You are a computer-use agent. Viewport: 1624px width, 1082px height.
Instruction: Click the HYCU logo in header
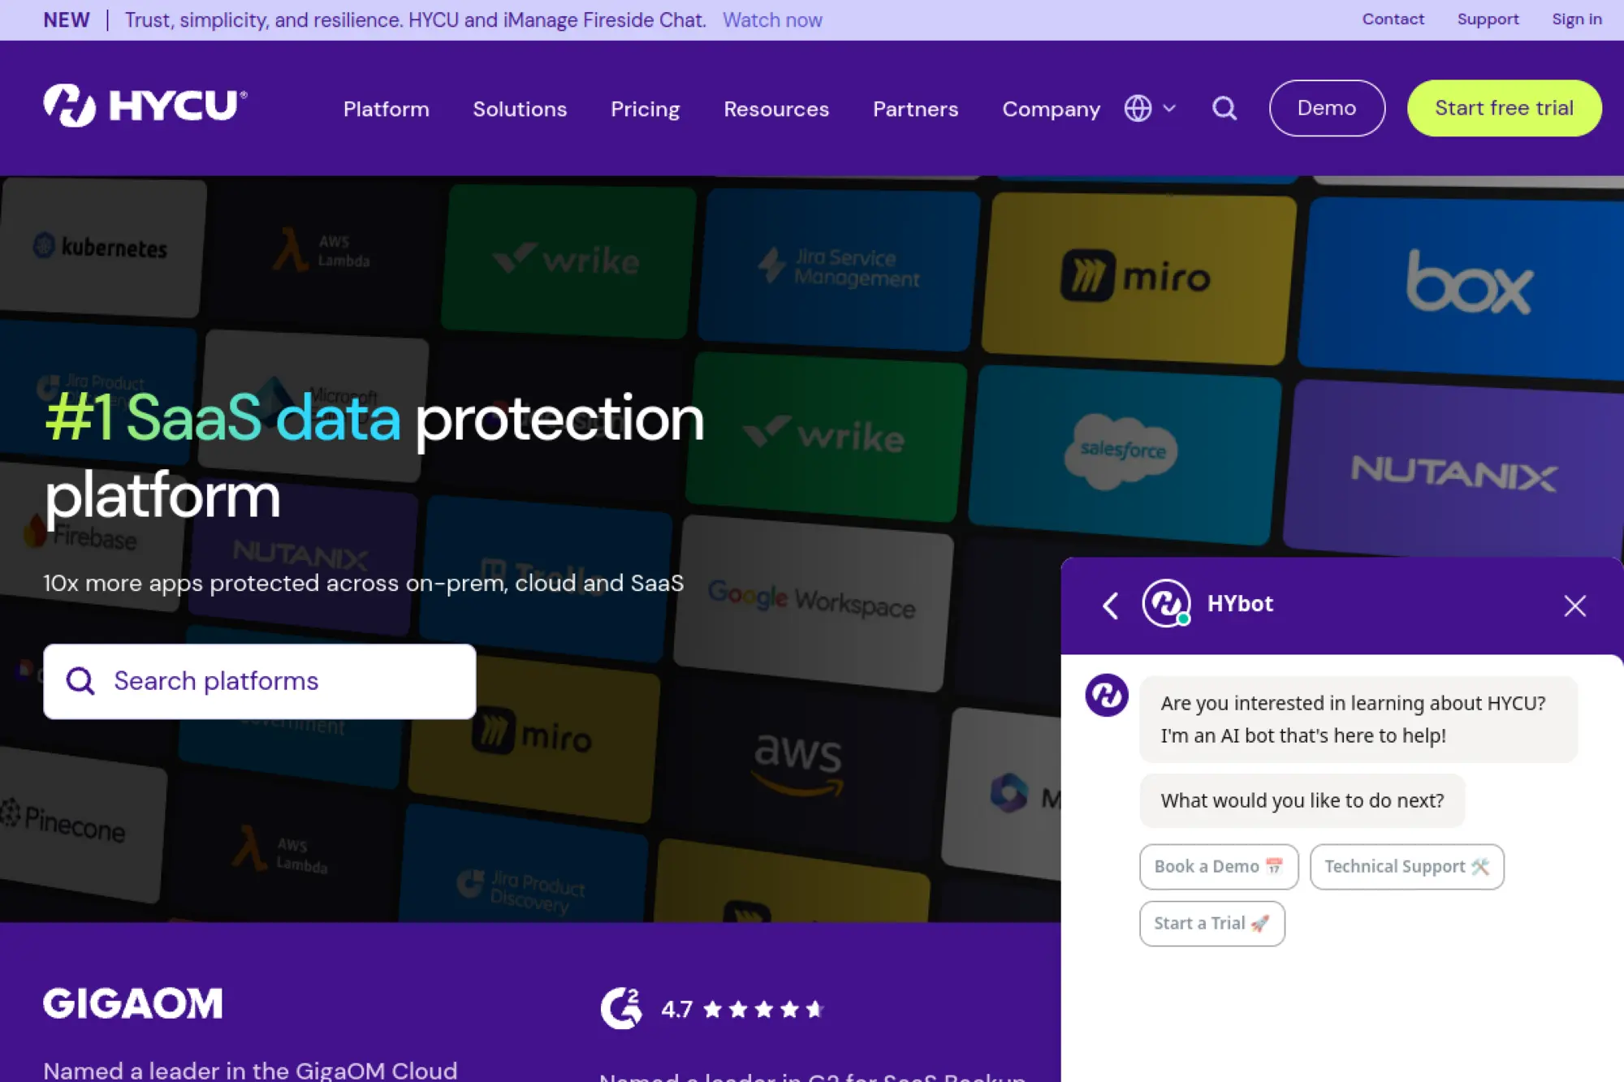(145, 106)
